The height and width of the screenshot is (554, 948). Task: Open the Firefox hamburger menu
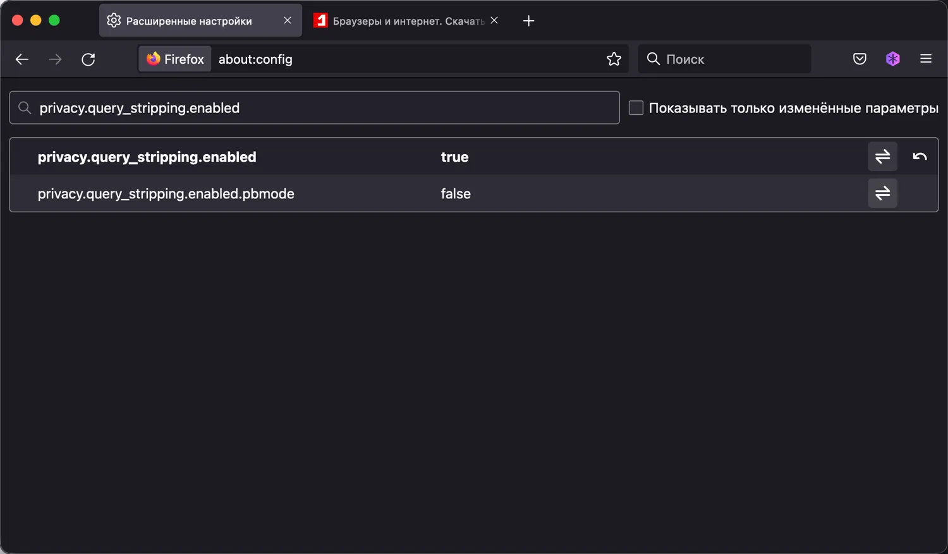[926, 59]
